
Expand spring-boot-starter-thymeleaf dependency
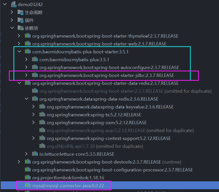(19, 36)
